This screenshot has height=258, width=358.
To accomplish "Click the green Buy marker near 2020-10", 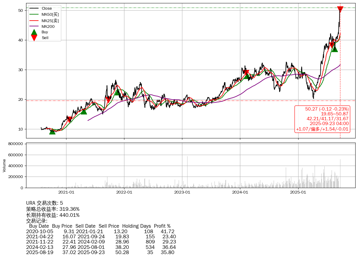I will [52, 131].
